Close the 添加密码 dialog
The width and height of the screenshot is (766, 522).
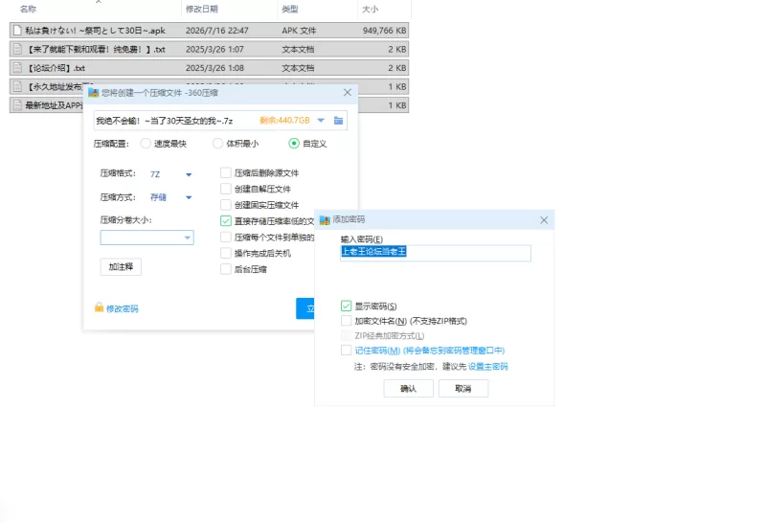(544, 220)
